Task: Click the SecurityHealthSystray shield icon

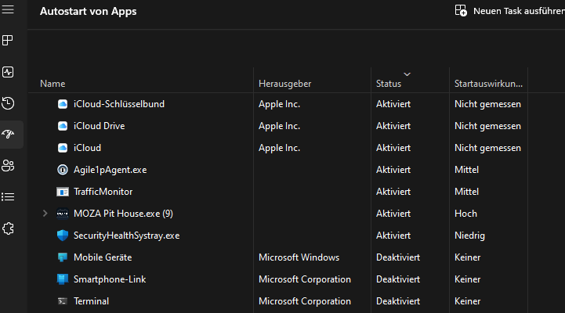Action: click(63, 236)
